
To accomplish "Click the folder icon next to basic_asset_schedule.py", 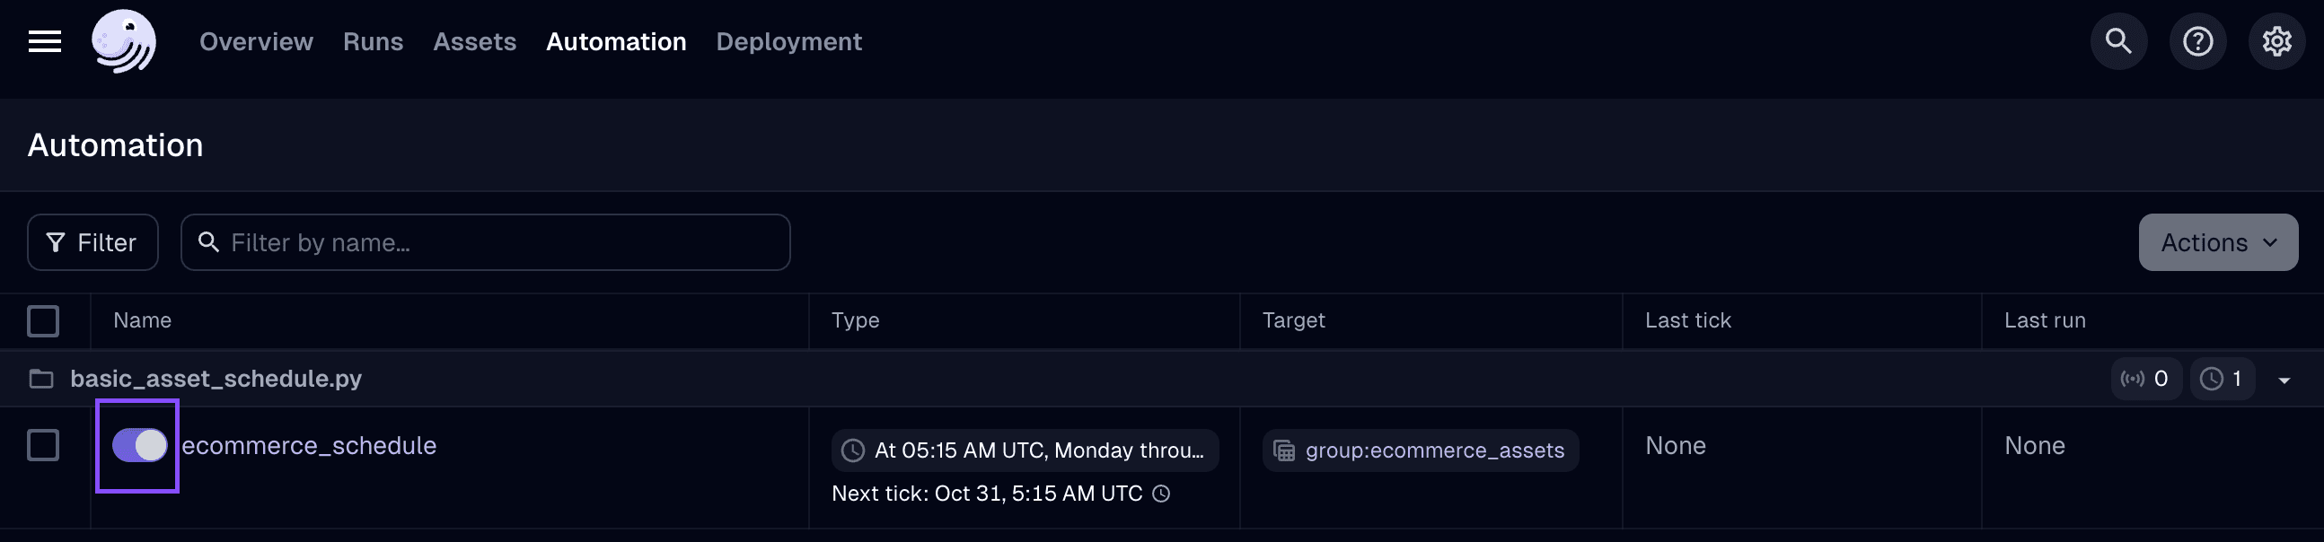I will pos(40,379).
